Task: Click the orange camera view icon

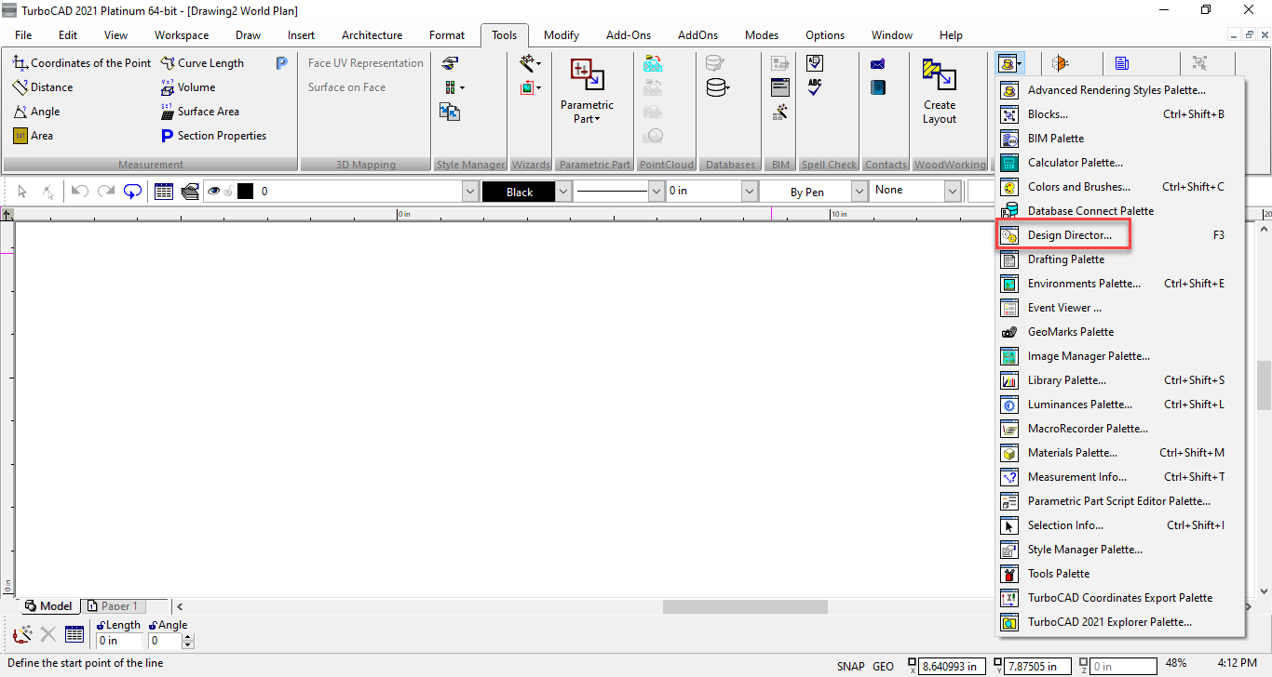Action: point(1061,63)
